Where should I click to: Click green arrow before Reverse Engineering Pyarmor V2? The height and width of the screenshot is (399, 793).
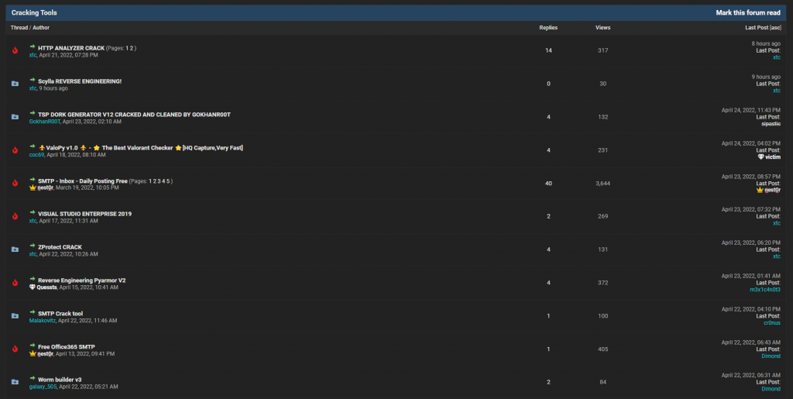33,279
